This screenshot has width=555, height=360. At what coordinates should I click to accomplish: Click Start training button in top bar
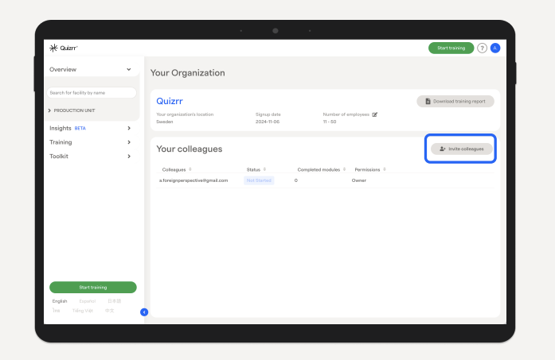pos(451,48)
